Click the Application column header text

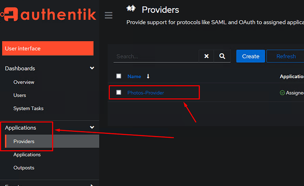tap(292, 76)
